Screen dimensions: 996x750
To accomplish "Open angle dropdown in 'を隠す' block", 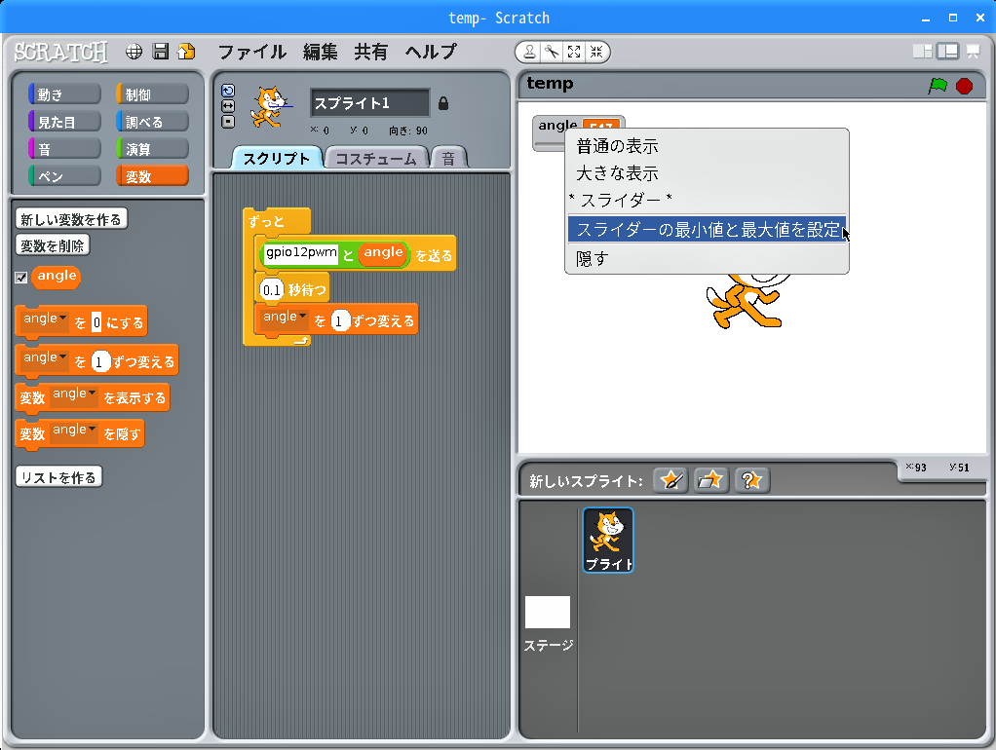I will pos(74,431).
